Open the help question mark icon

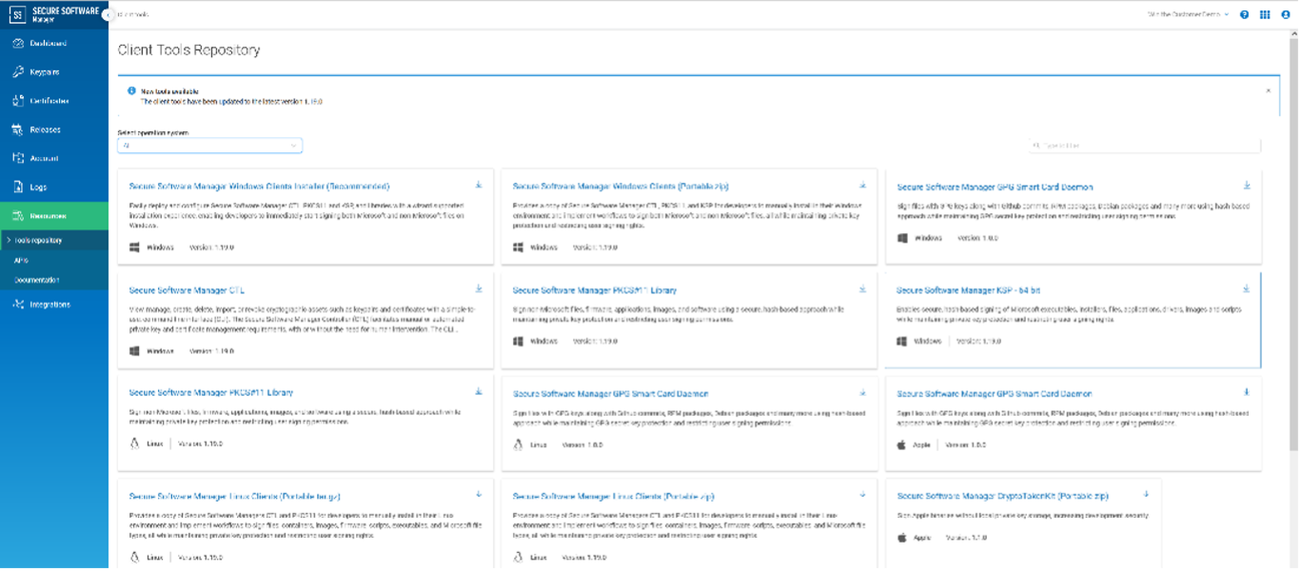point(1245,15)
